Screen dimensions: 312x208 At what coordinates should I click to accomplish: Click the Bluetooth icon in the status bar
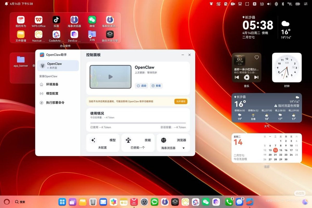(x=283, y=4)
